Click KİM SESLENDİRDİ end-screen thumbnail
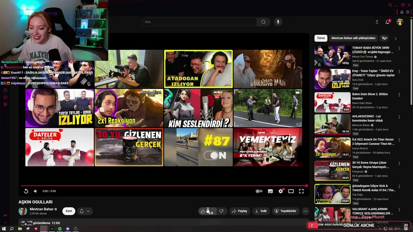 pos(198,108)
